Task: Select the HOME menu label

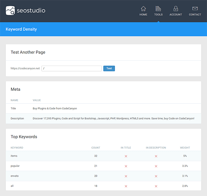Action: pos(143,15)
